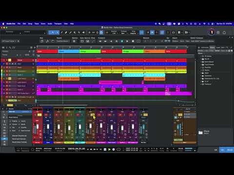Select the Split tool
Image resolution: width=234 pixels, height=175 pixels.
pyautogui.click(x=61, y=33)
